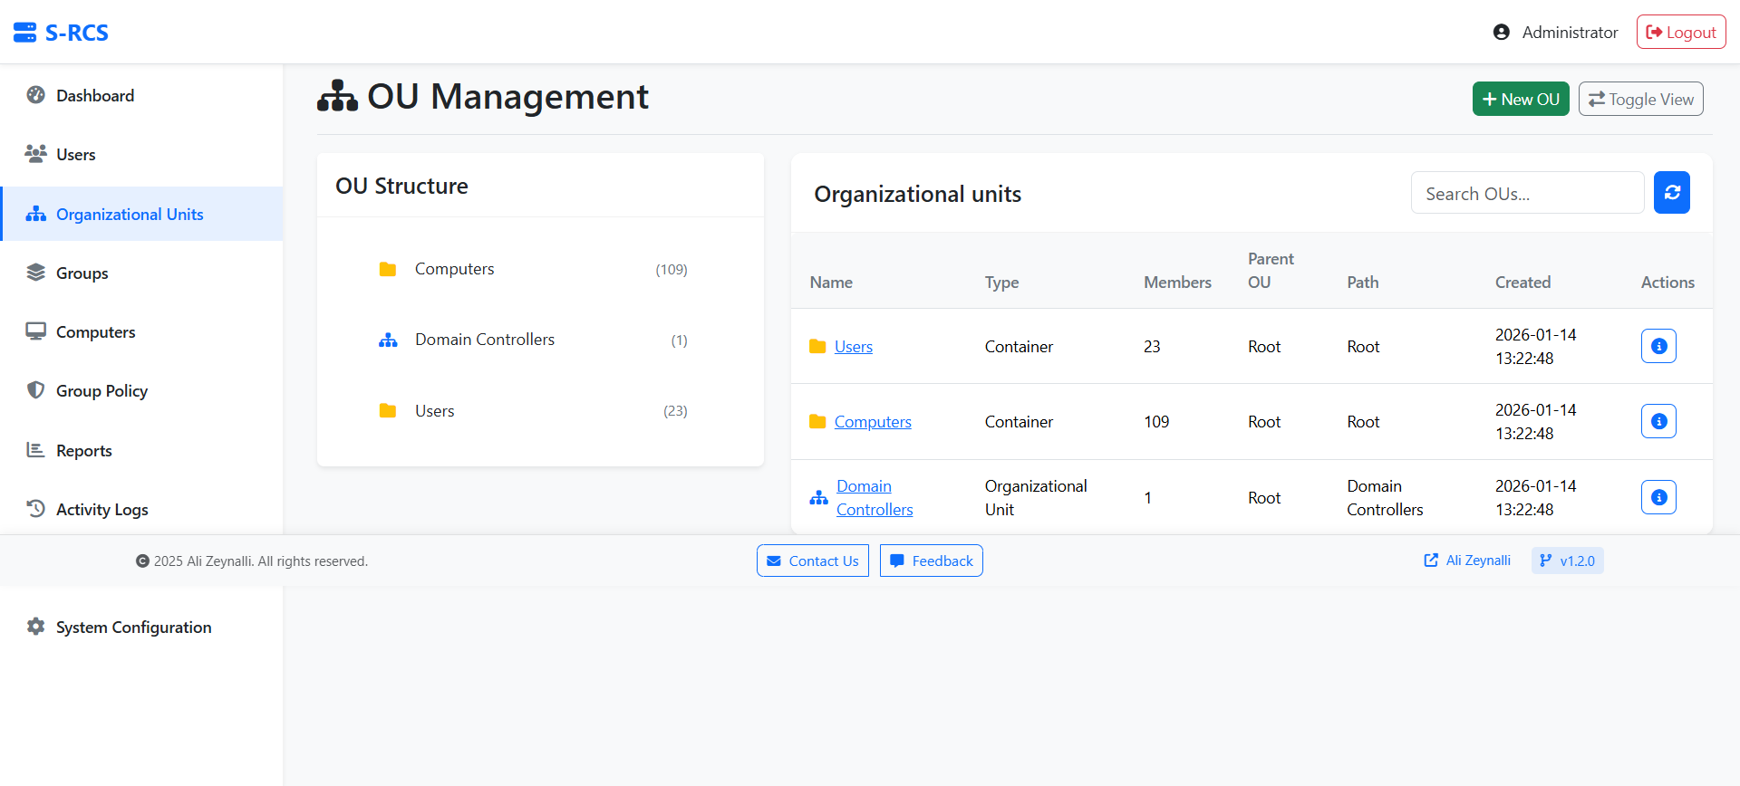This screenshot has width=1740, height=786.
Task: Click the Group Policy shield icon
Action: click(36, 390)
